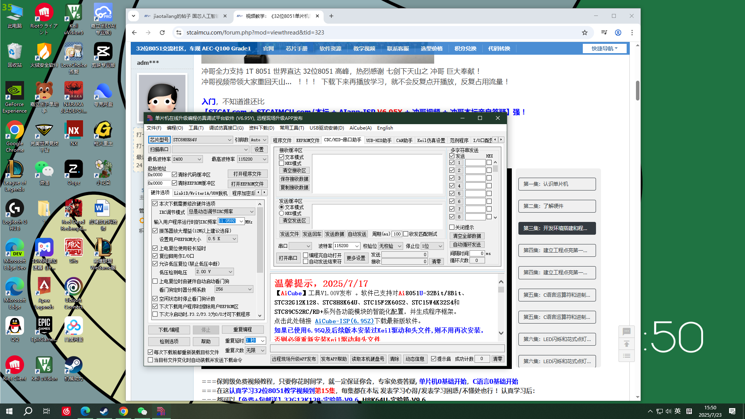Image resolution: width=745 pixels, height=419 pixels.
Task: Open the Recycle Bin desktop icon
Action: click(x=15, y=55)
